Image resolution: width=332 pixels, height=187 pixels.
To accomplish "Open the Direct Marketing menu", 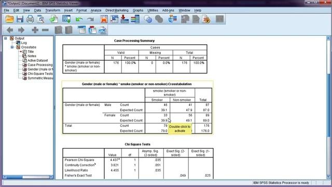I will point(117,10).
